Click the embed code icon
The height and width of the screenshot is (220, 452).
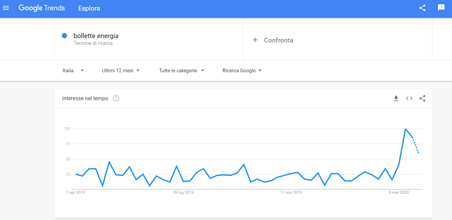point(409,98)
